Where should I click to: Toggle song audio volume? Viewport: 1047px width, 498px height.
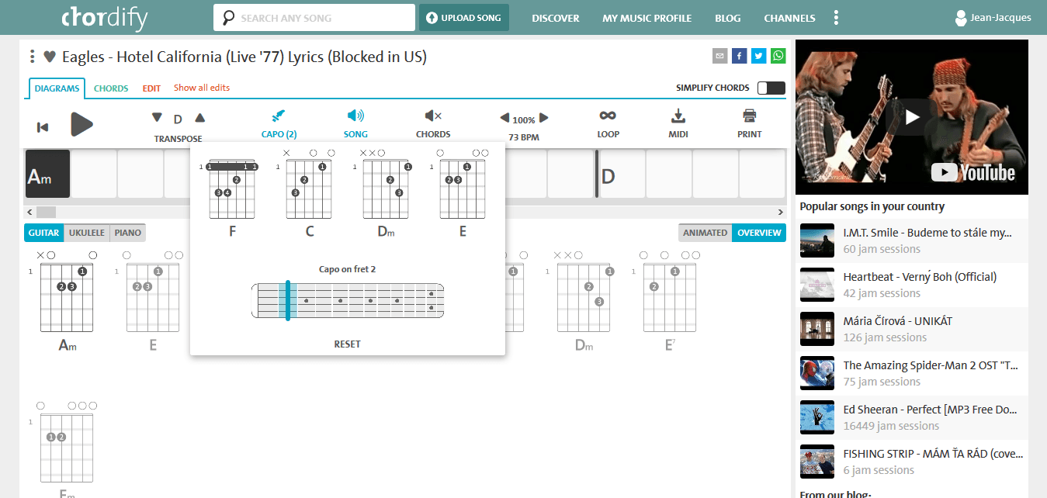pyautogui.click(x=355, y=116)
